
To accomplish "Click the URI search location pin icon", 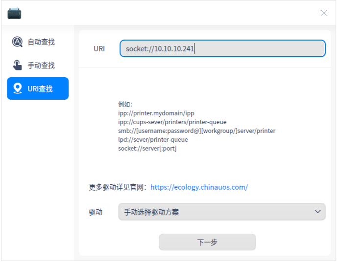I will click(x=18, y=88).
